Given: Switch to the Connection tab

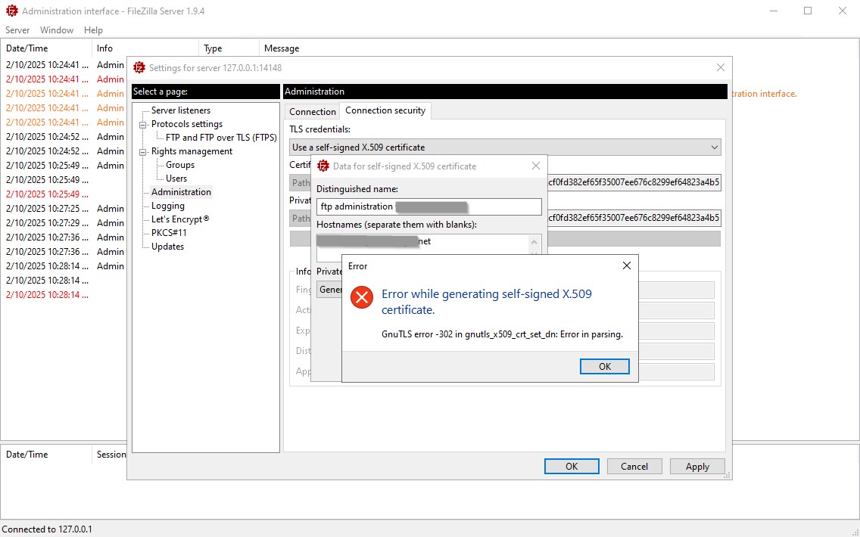Looking at the screenshot, I should click(x=312, y=111).
